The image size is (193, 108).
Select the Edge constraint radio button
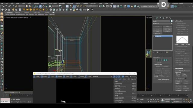182,74
